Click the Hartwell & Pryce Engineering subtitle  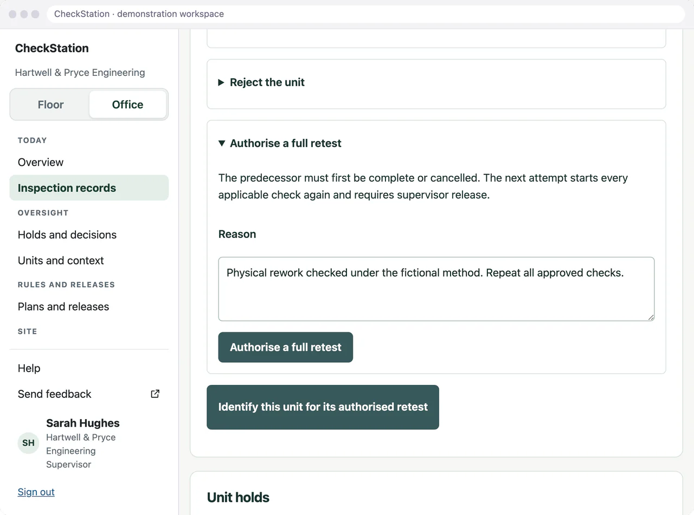tap(80, 73)
